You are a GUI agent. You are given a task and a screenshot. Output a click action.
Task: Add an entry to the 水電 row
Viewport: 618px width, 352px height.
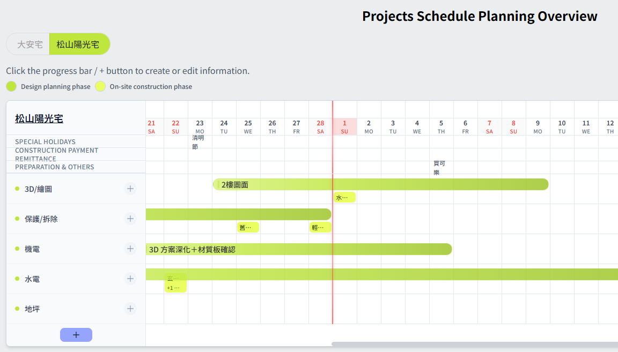click(130, 279)
